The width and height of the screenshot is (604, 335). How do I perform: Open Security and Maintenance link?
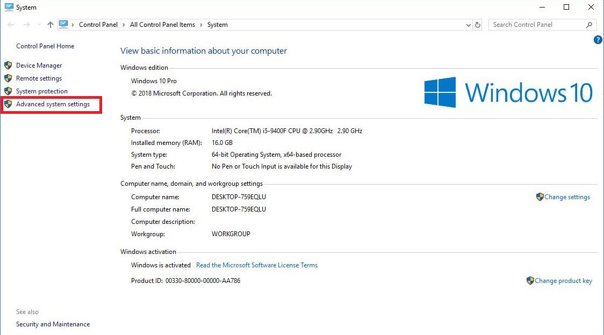53,324
